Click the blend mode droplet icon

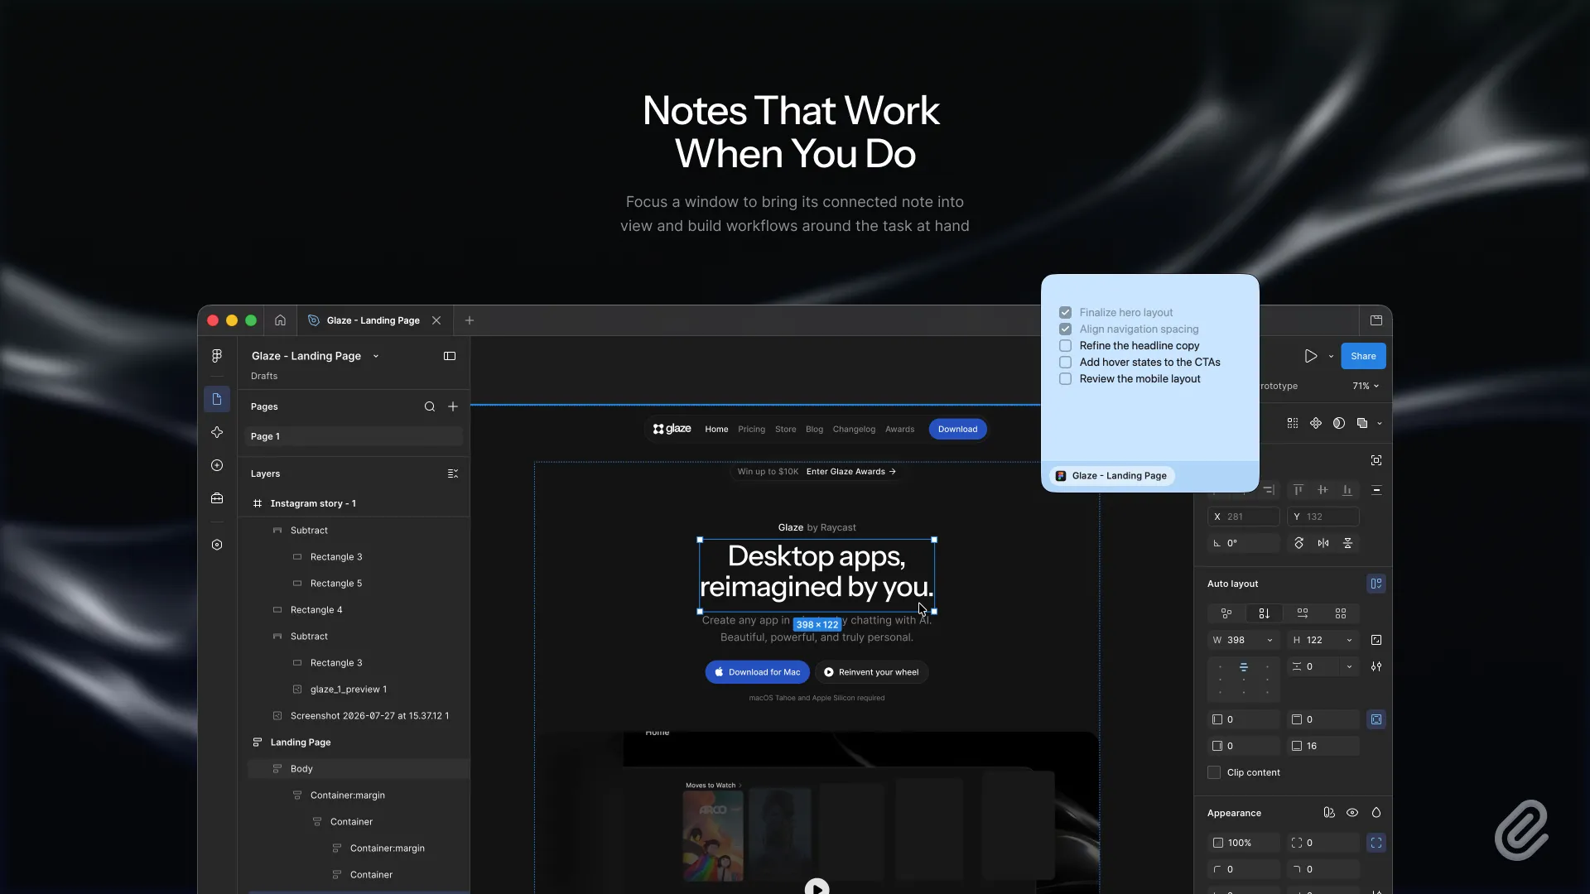(x=1376, y=813)
